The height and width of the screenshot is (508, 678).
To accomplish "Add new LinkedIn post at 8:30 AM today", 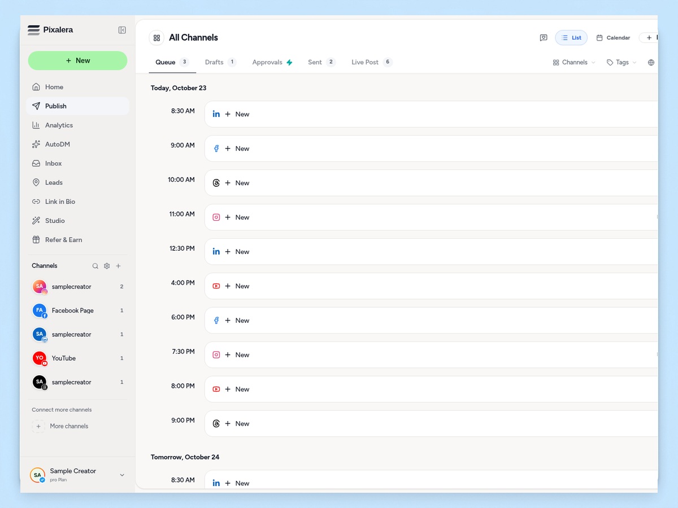I will 431,114.
